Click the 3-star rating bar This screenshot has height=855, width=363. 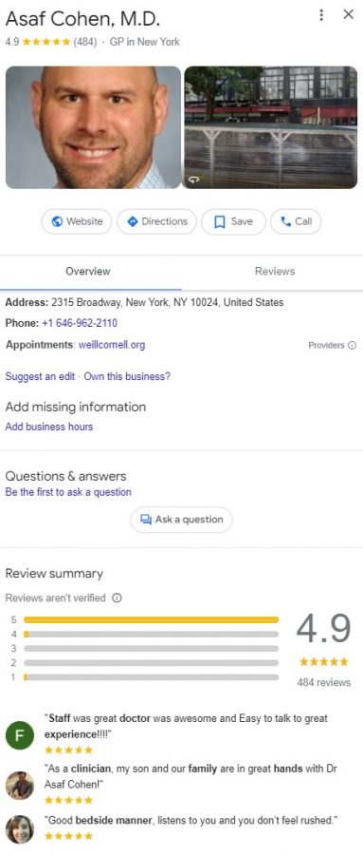point(152,649)
